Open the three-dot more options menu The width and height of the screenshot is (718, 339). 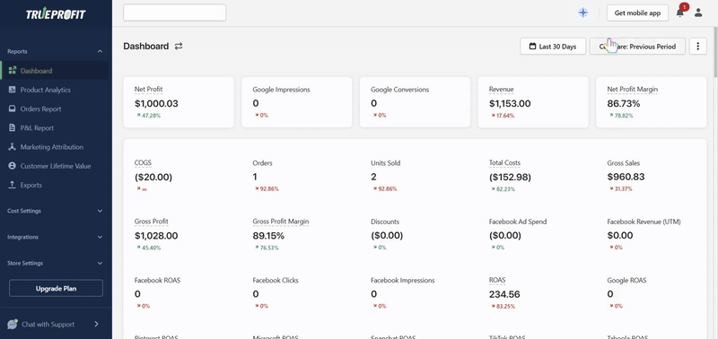pos(698,47)
